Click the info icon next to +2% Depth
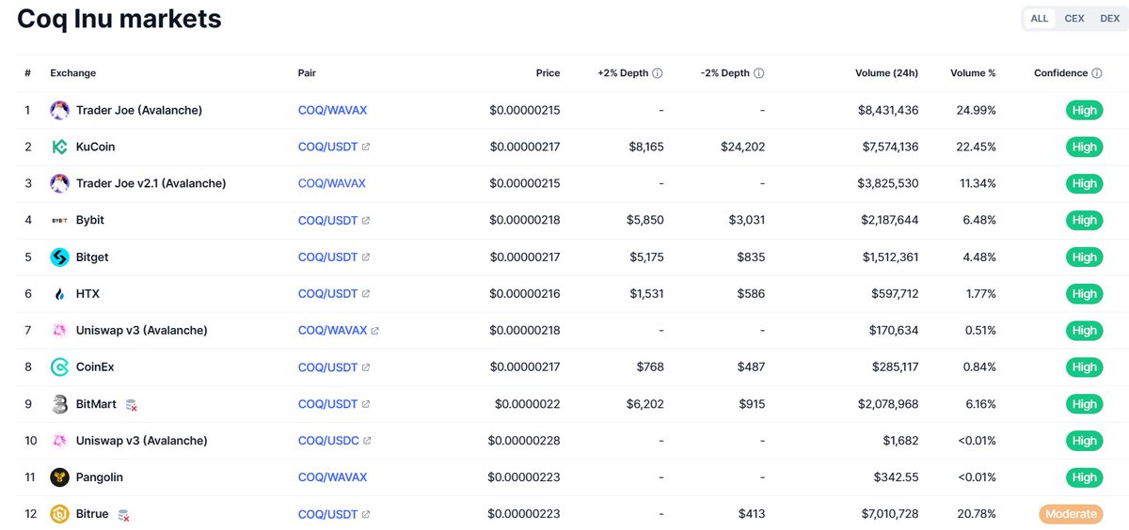 658,73
